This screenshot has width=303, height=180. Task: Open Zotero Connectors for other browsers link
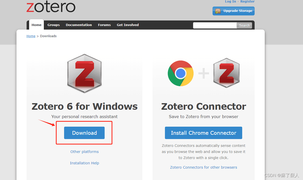coord(203,167)
